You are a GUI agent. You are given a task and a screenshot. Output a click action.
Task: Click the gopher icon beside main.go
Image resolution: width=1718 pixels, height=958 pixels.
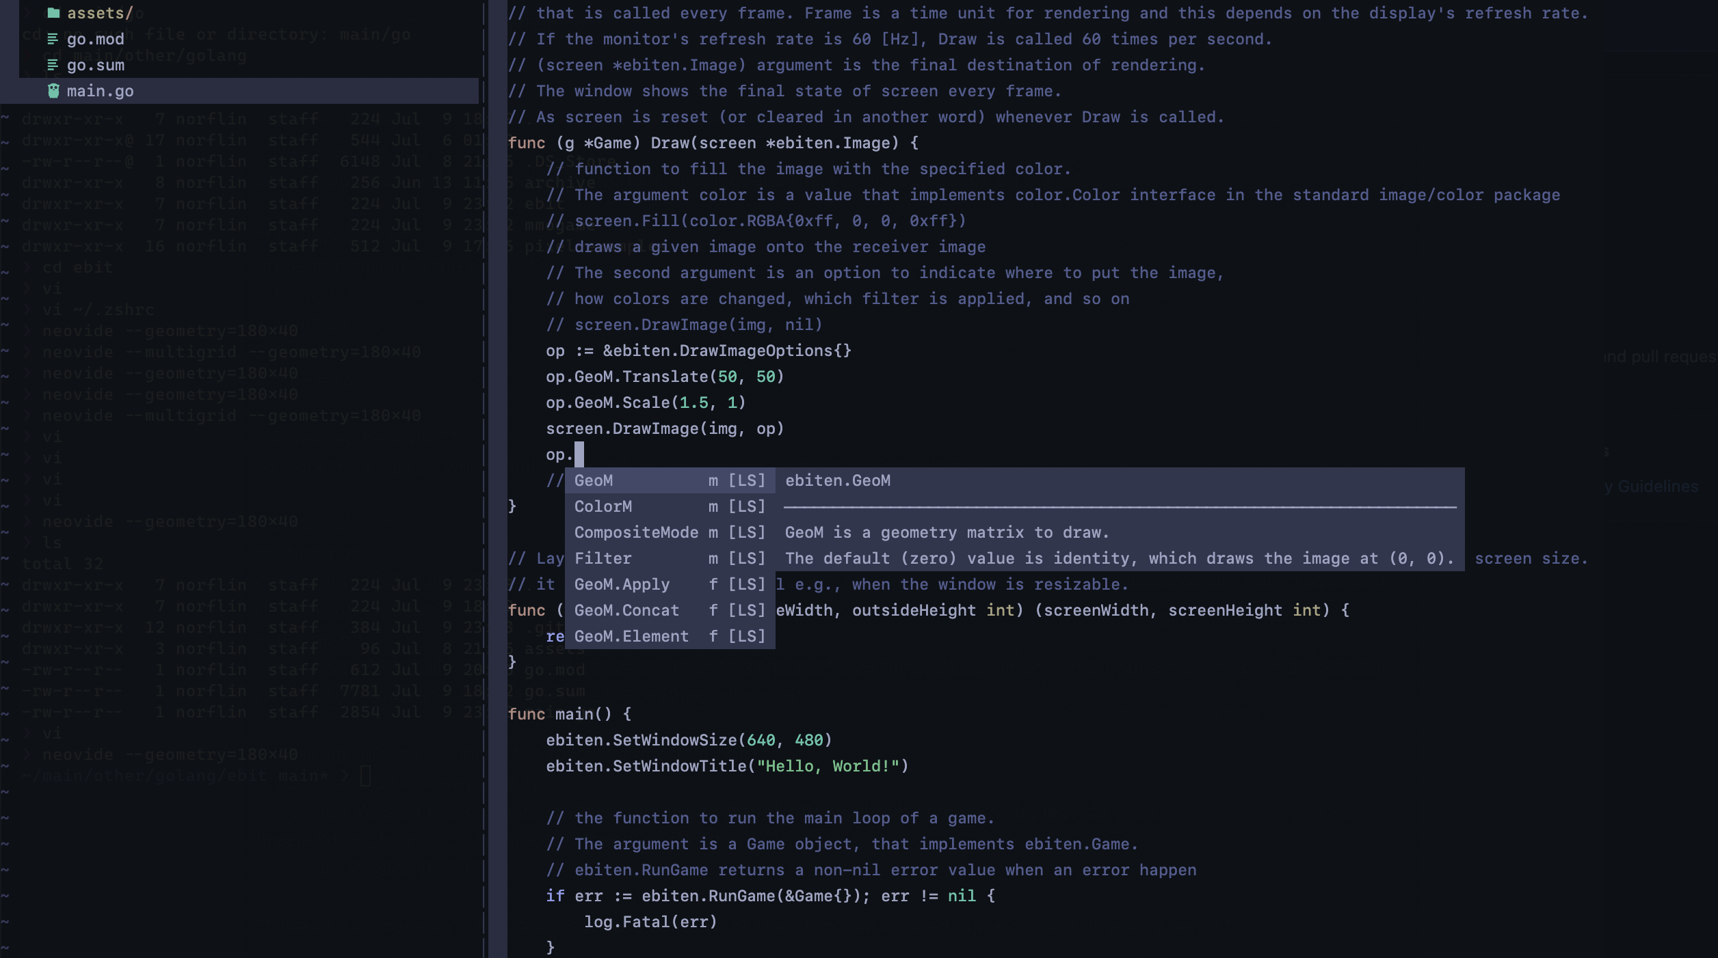pos(53,90)
